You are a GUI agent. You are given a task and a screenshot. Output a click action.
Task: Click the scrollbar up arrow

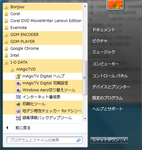coord(85,6)
